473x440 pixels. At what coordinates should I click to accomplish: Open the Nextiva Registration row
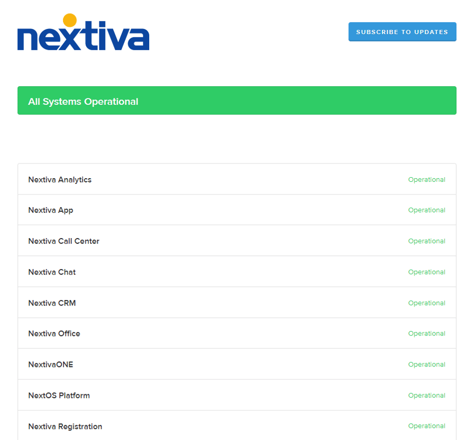pyautogui.click(x=65, y=426)
